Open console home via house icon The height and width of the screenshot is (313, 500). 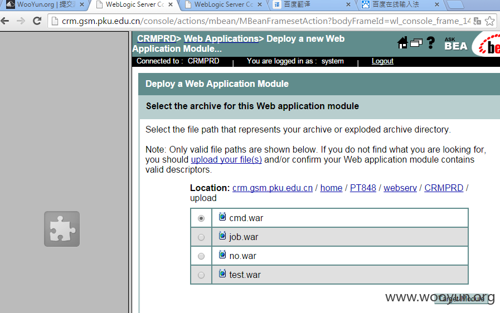[x=402, y=42]
